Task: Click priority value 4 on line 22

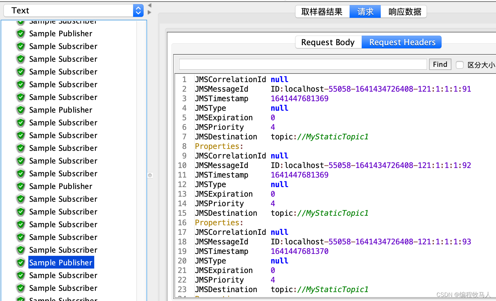Action: [x=273, y=280]
